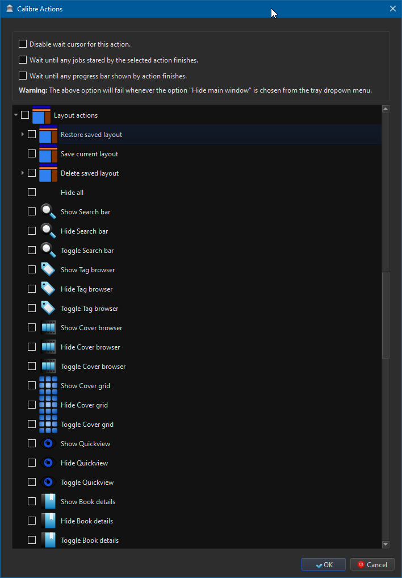The image size is (402, 578).
Task: Click the Hide Search bar magnifier icon
Action: click(x=48, y=231)
